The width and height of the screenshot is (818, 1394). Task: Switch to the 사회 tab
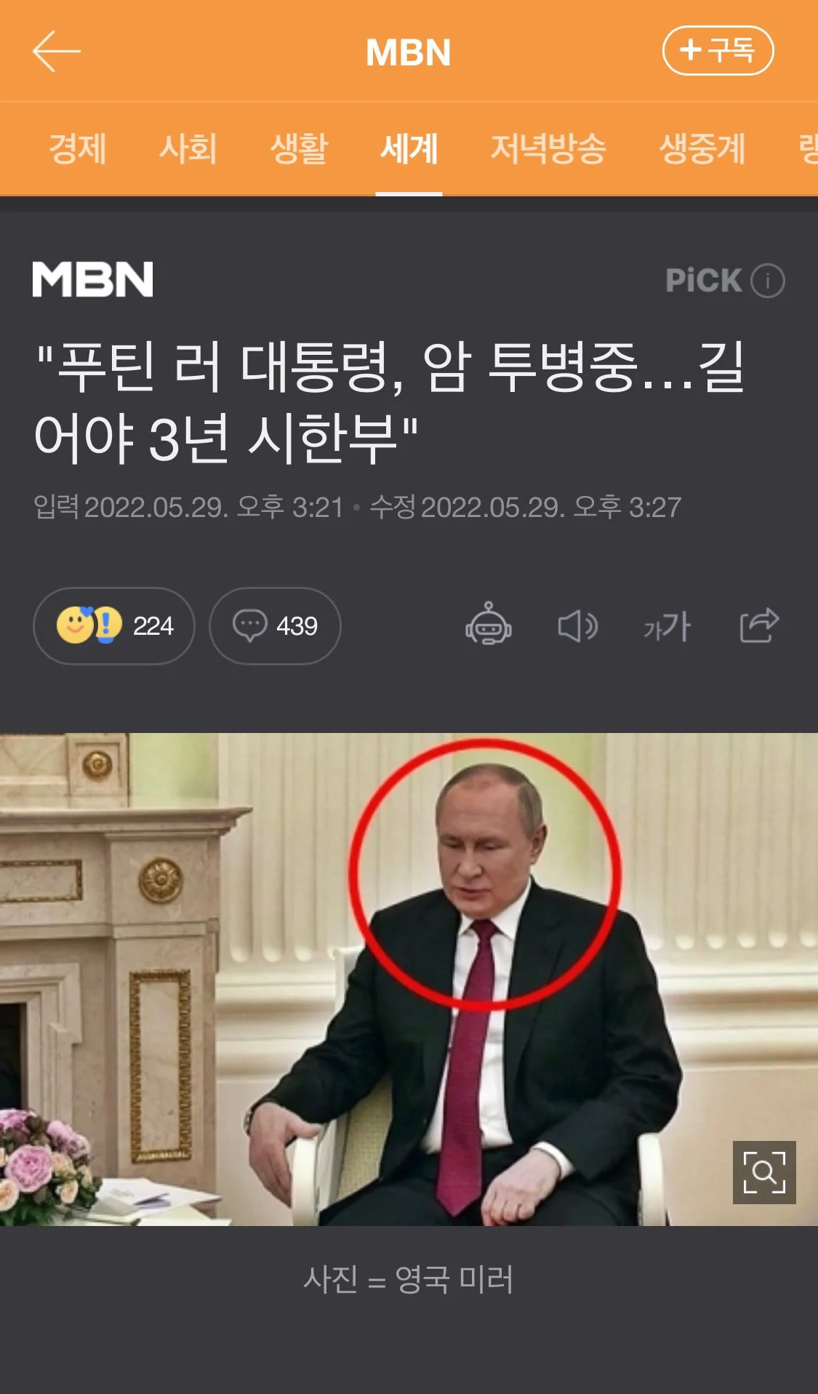[188, 149]
